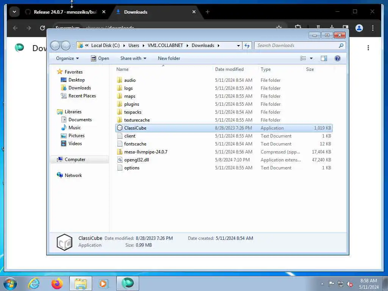Select Documents library in sidebar
The height and width of the screenshot is (291, 388).
[80, 119]
